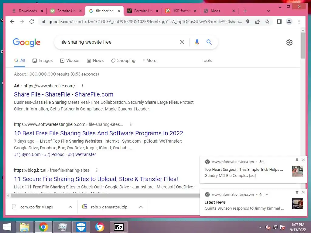Open Share File - ShareFile.com ad link

(64, 95)
